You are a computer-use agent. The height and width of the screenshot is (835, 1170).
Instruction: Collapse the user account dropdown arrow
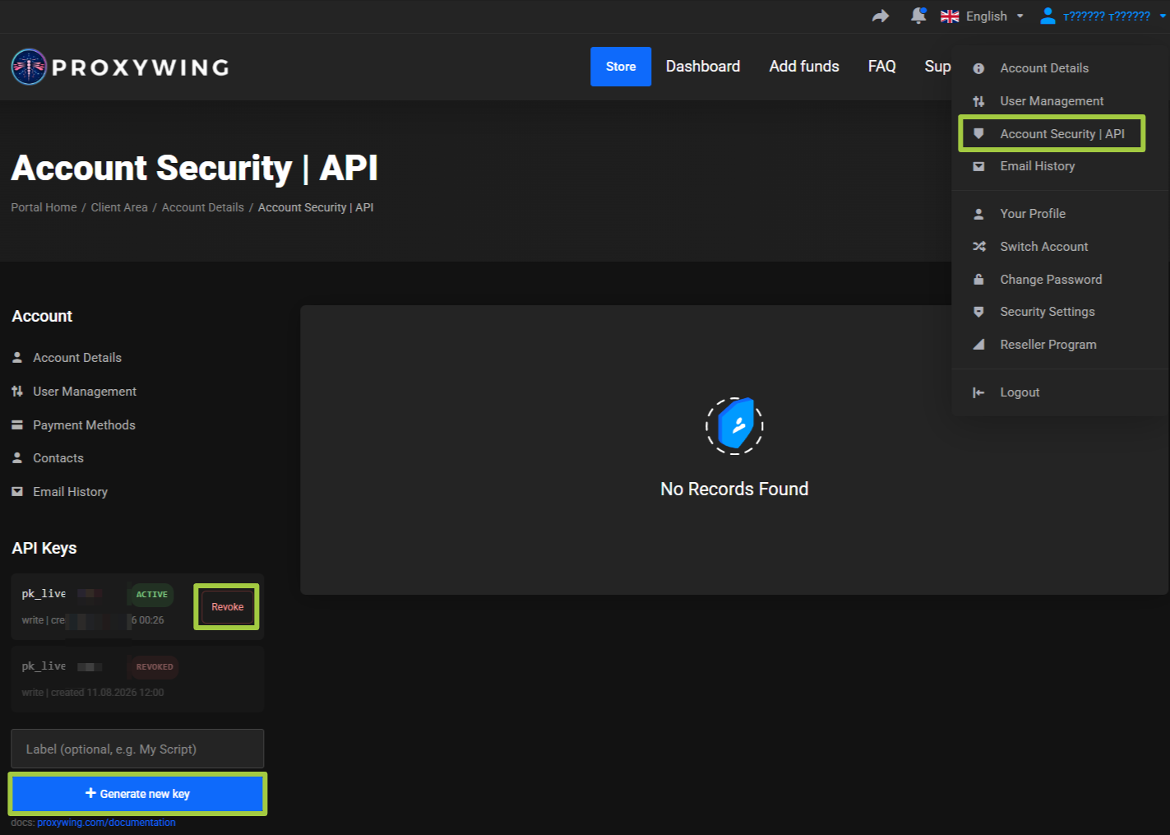[x=1163, y=16]
